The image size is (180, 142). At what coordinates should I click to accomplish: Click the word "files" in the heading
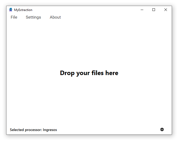click(x=97, y=73)
